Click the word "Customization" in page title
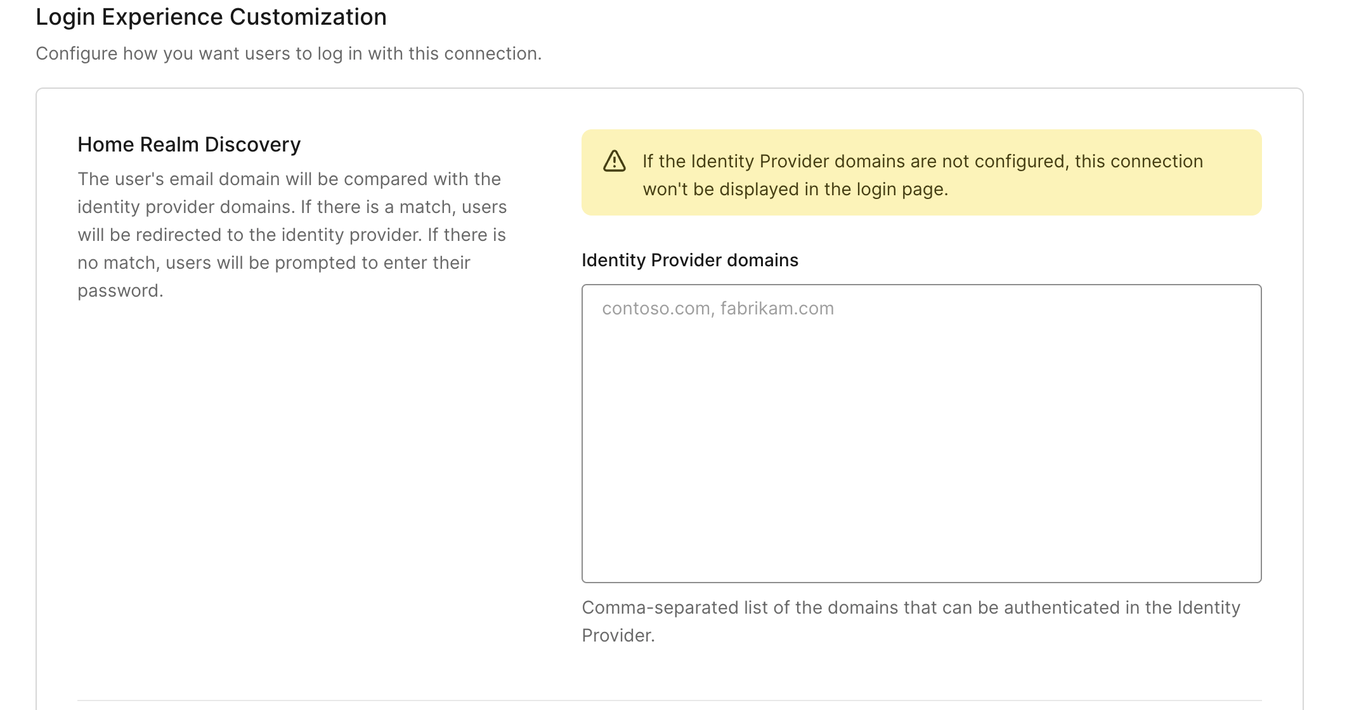The image size is (1366, 710). point(308,17)
